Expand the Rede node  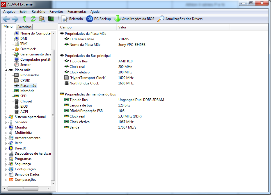point(6,143)
